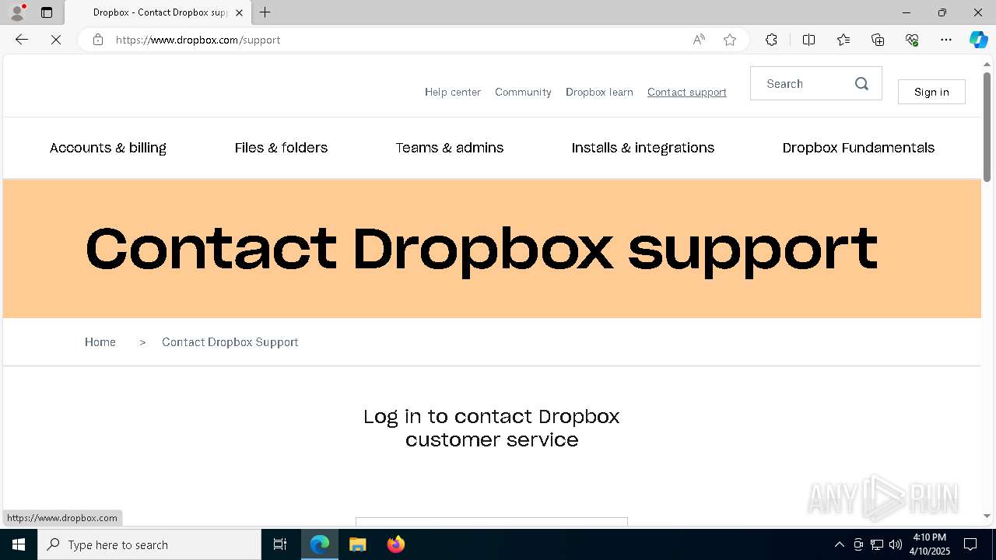996x560 pixels.
Task: Open the Tab actions menu icon
Action: click(x=47, y=12)
